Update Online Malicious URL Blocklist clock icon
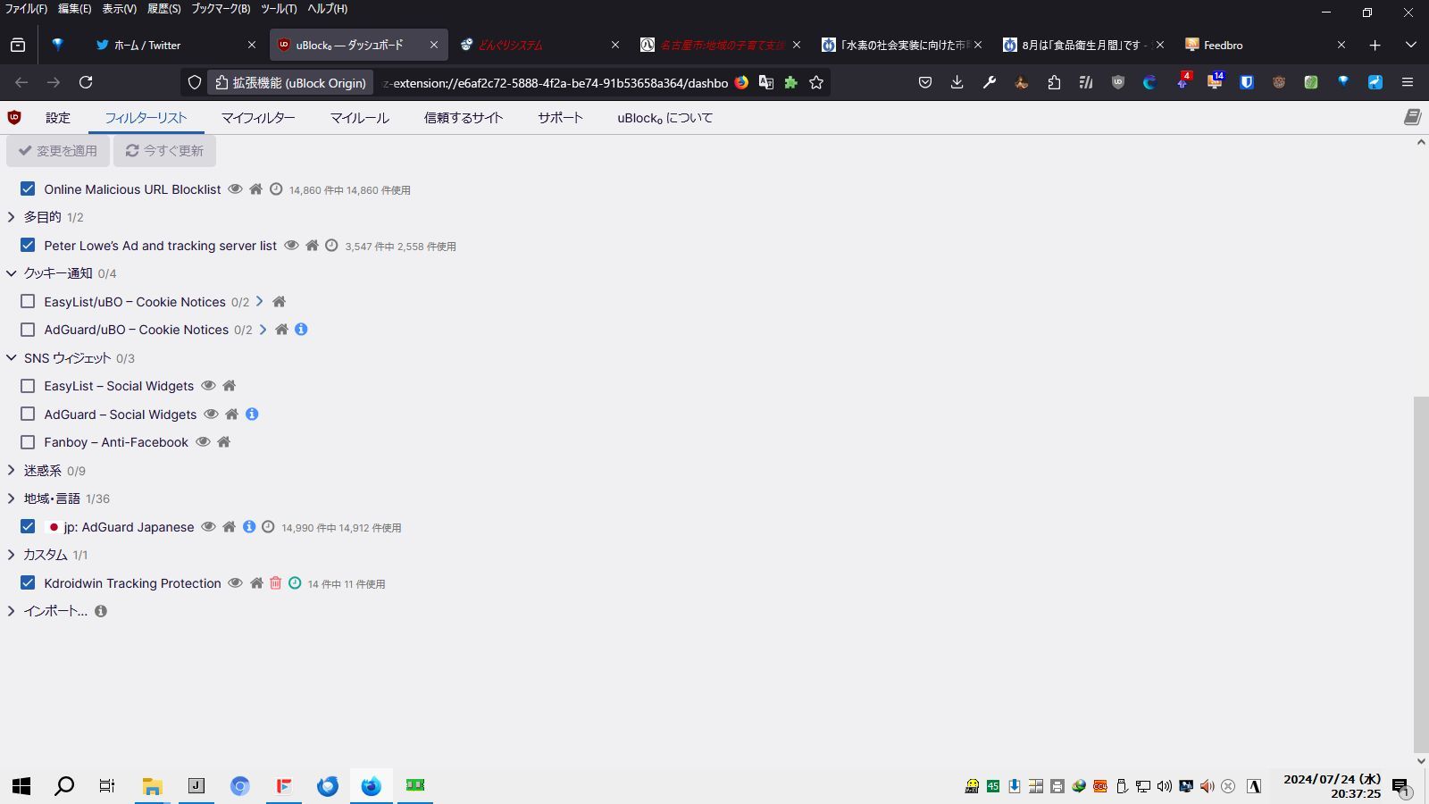Viewport: 1429px width, 804px height. click(276, 189)
